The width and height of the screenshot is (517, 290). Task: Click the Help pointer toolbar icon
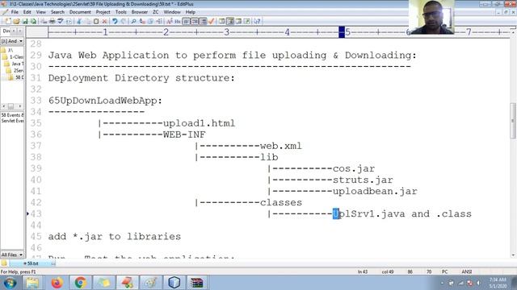click(257, 22)
